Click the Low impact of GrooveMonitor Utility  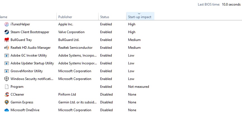(x=131, y=71)
